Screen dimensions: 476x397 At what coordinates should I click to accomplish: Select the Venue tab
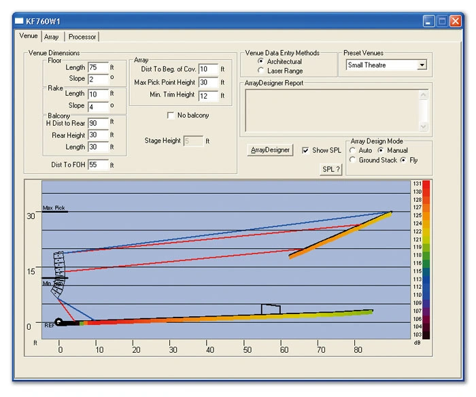point(29,37)
